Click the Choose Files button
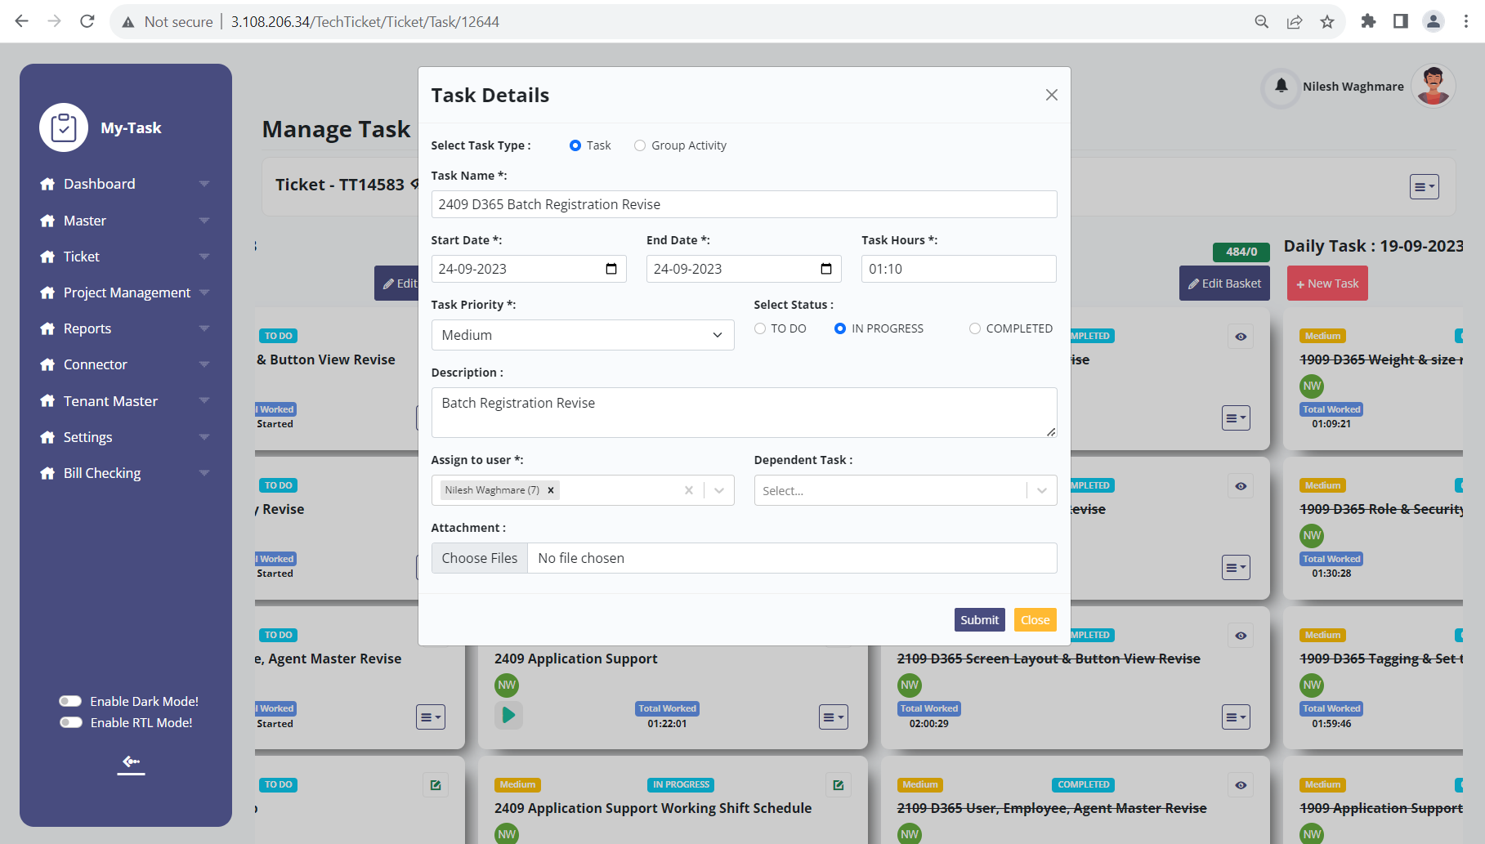The image size is (1485, 844). point(480,558)
